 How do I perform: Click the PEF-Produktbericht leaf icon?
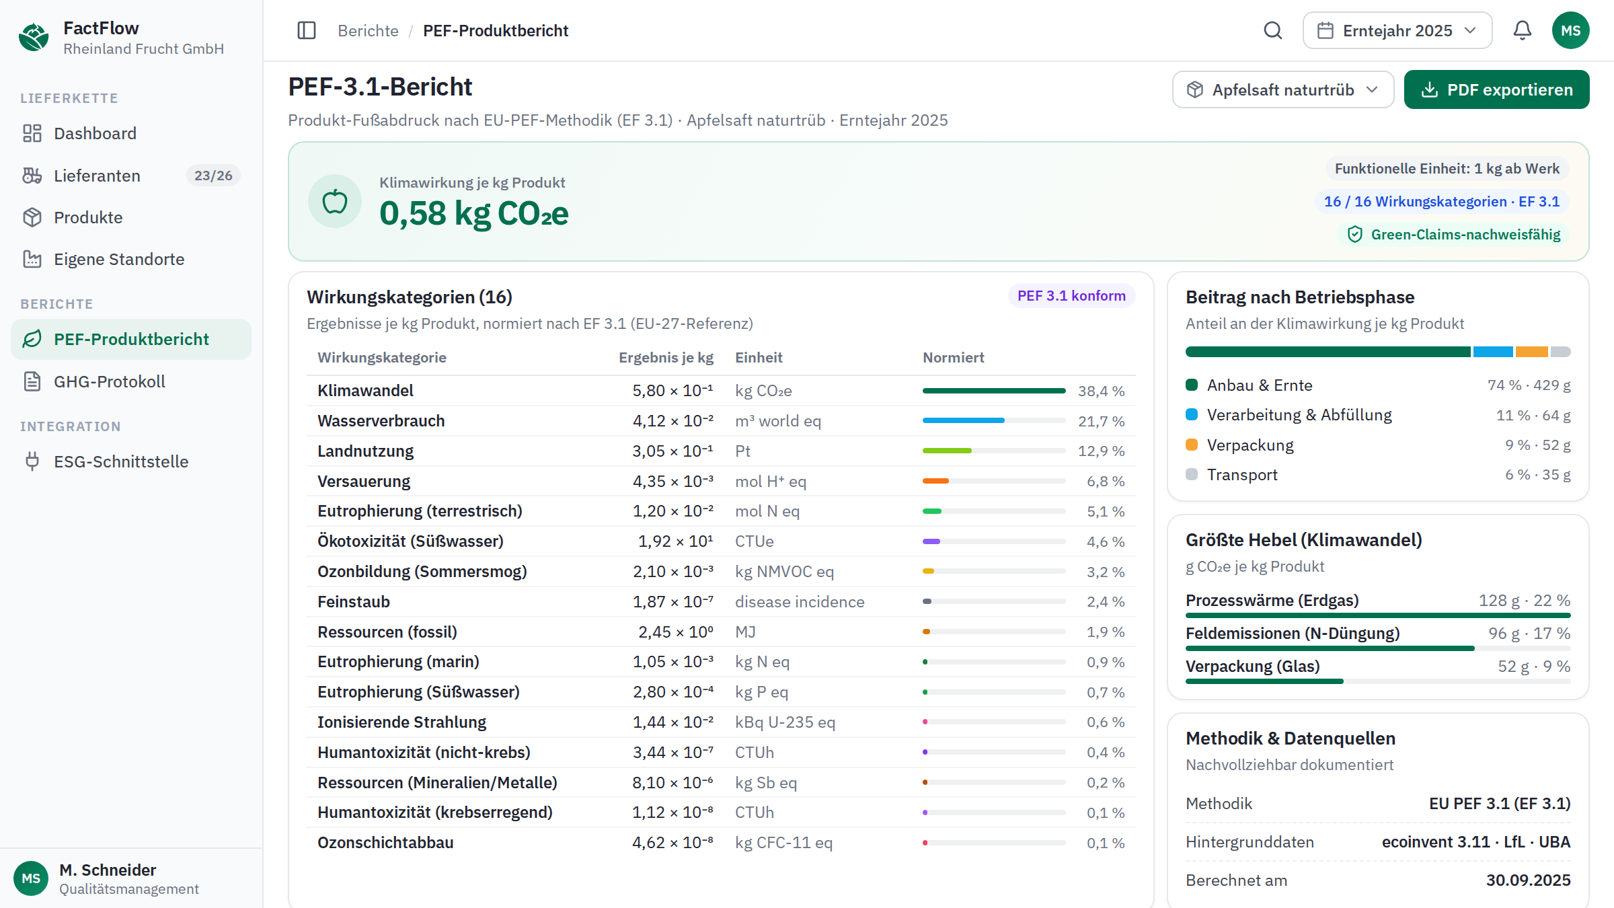(32, 339)
